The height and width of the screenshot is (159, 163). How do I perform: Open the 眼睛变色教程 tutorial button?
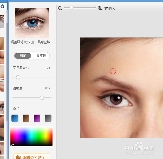pos(32,156)
